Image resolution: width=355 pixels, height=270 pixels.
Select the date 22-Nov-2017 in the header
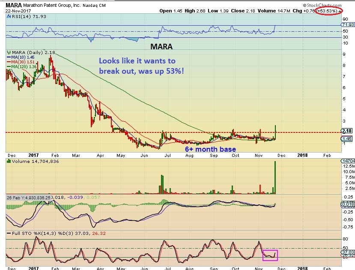pyautogui.click(x=18, y=11)
